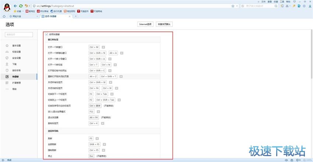Click plus icon after Ctrl + Tab
The width and height of the screenshot is (313, 162).
pos(112,94)
